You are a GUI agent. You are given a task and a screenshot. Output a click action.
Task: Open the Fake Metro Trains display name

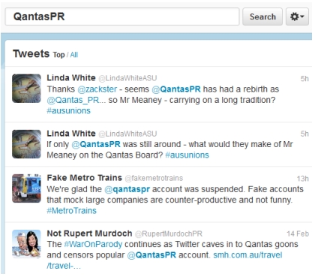84,178
